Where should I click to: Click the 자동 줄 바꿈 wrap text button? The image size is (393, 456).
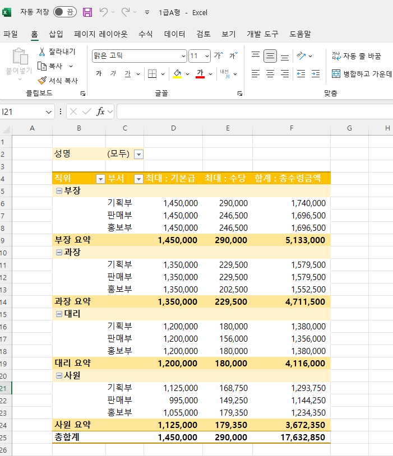click(x=357, y=56)
